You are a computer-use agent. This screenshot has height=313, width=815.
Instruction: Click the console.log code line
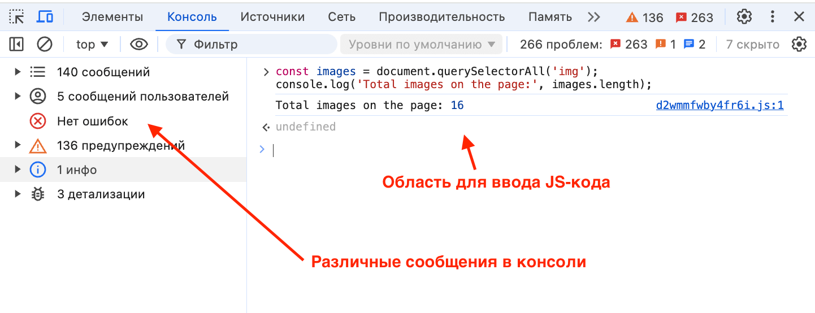[463, 84]
